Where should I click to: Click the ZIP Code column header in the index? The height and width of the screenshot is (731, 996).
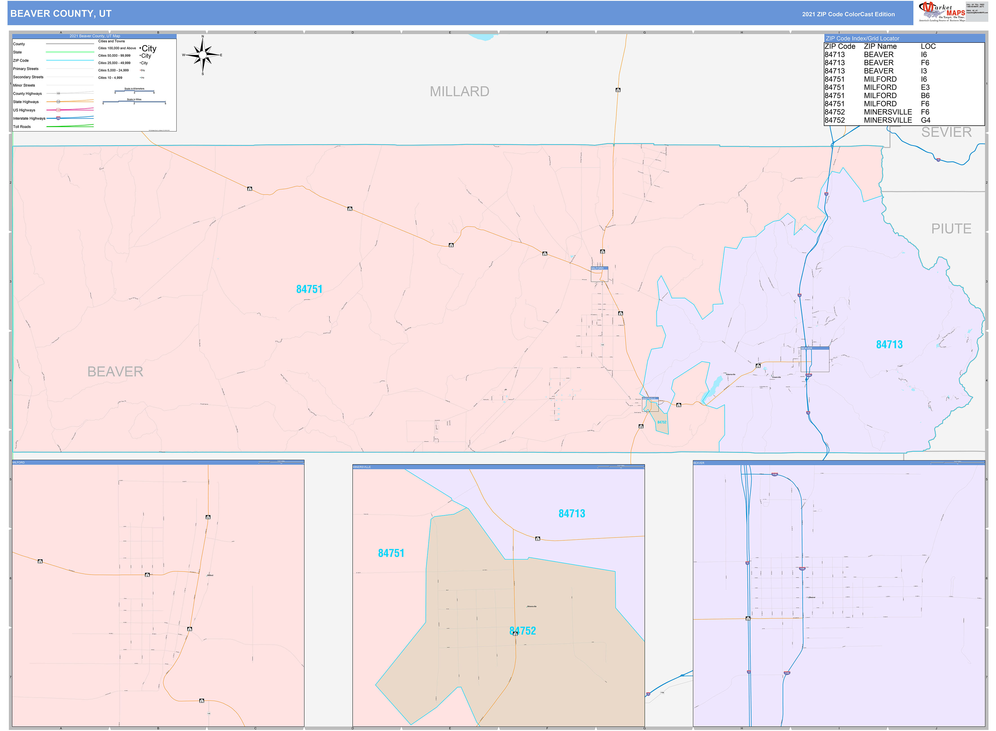[840, 46]
